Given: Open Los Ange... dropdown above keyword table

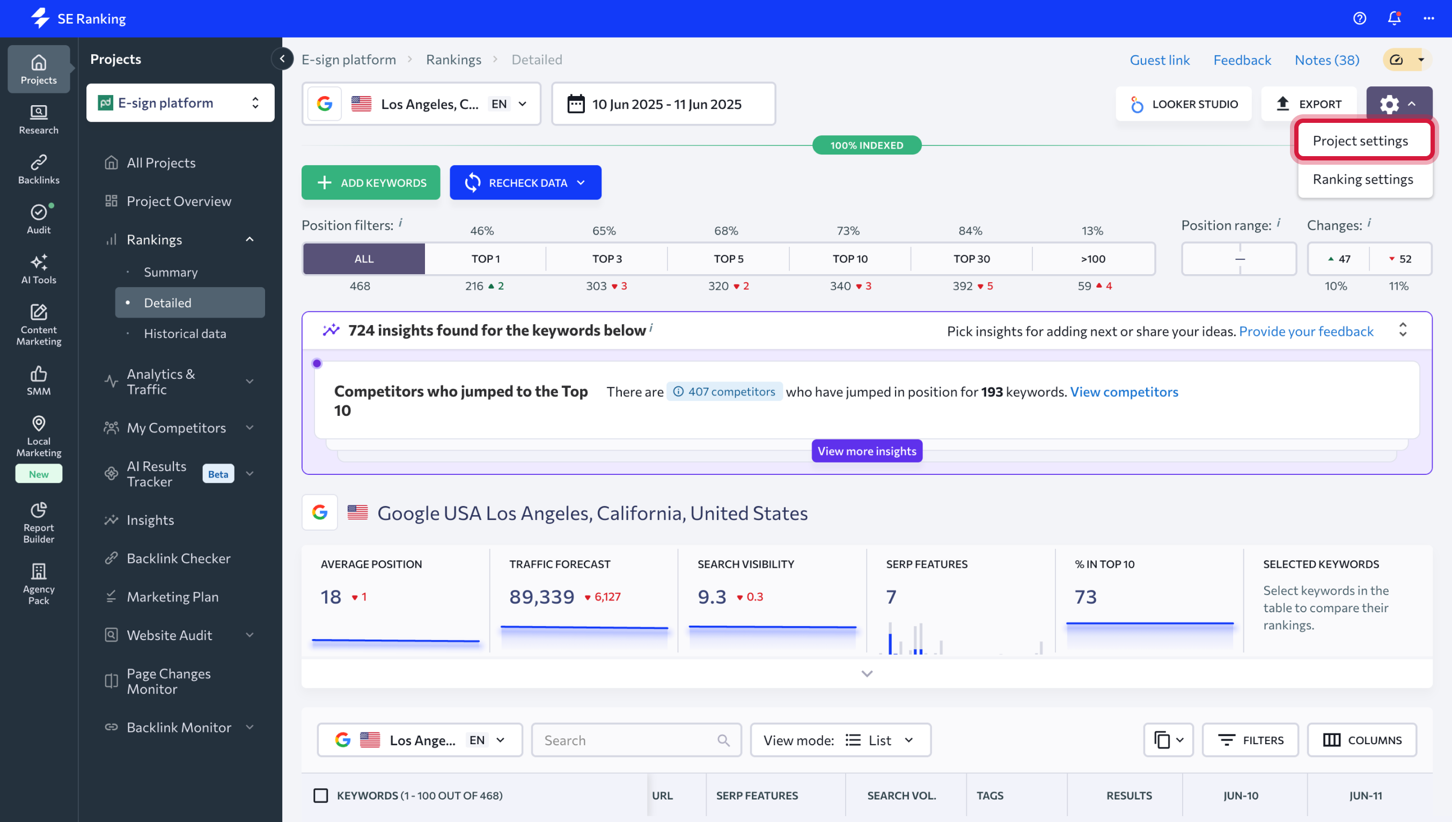Looking at the screenshot, I should pos(420,740).
